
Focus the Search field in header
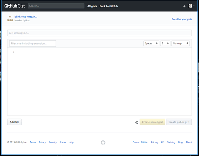tap(56, 6)
